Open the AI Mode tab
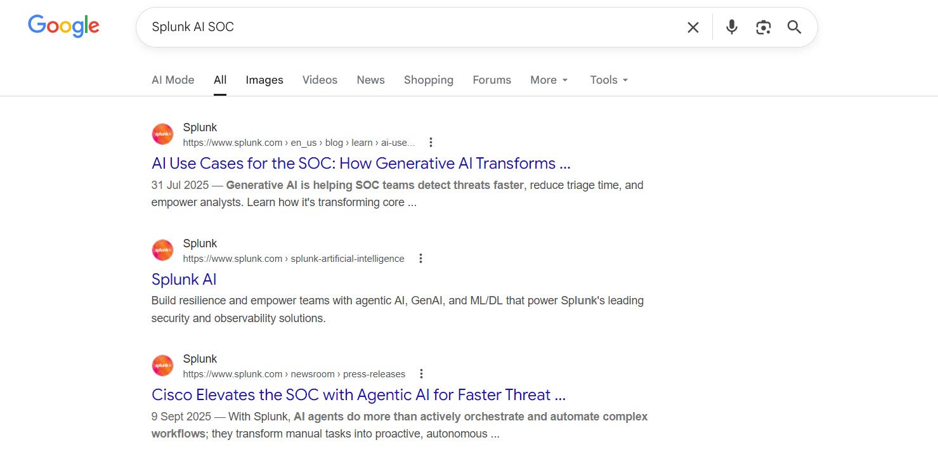Viewport: 938px width, 454px height. pyautogui.click(x=173, y=80)
